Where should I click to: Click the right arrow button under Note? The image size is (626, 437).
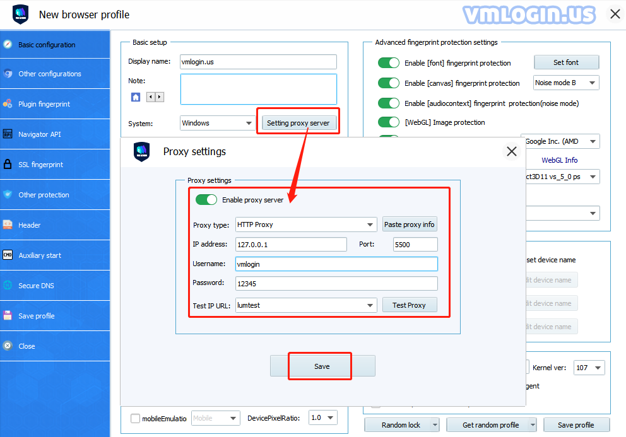point(159,97)
